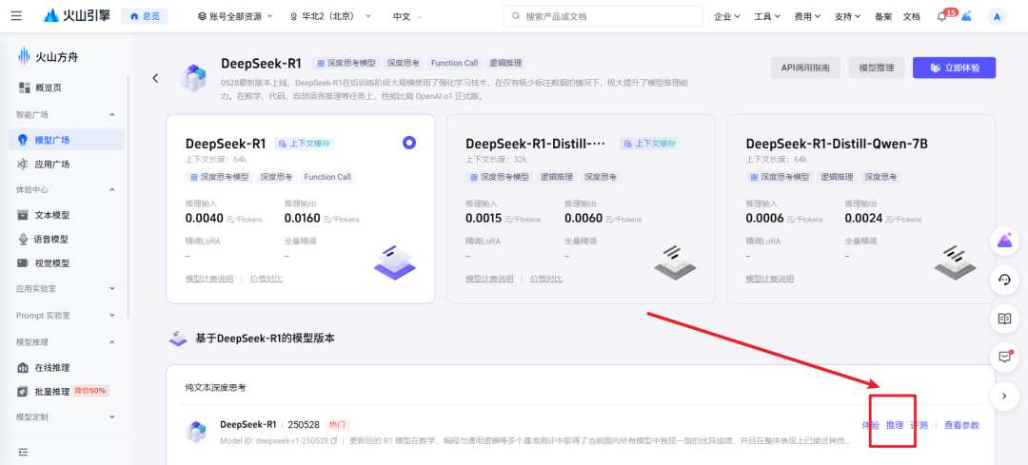Click the 概览页 sidebar icon
1028x465 pixels.
(25, 87)
